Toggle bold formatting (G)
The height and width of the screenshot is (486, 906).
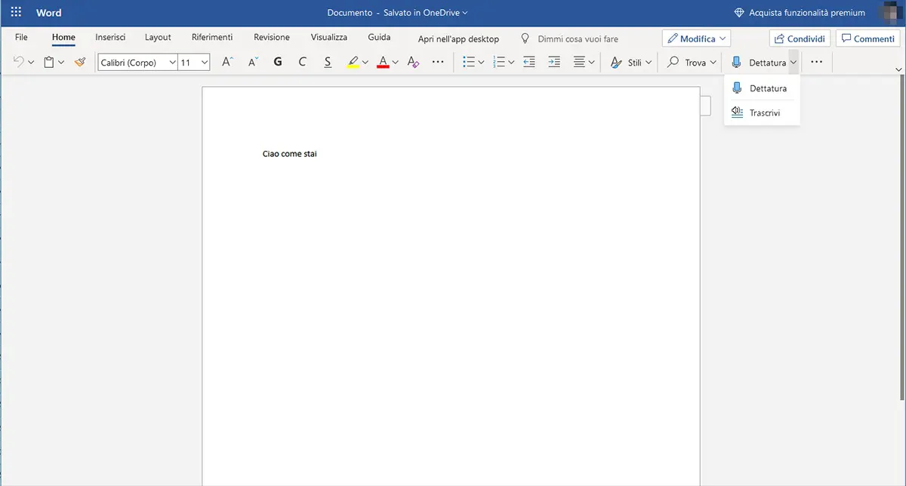tap(278, 63)
